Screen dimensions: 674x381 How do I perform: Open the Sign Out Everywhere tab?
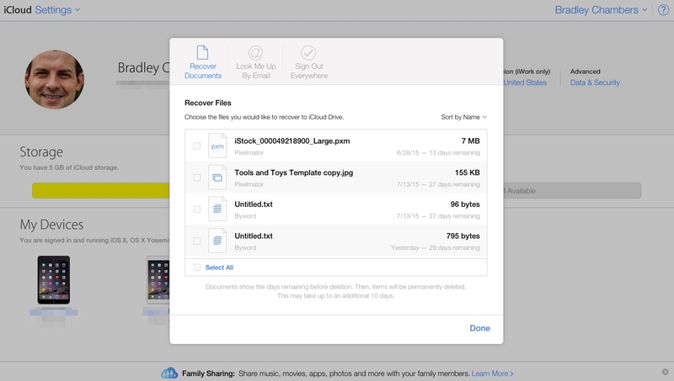[308, 62]
